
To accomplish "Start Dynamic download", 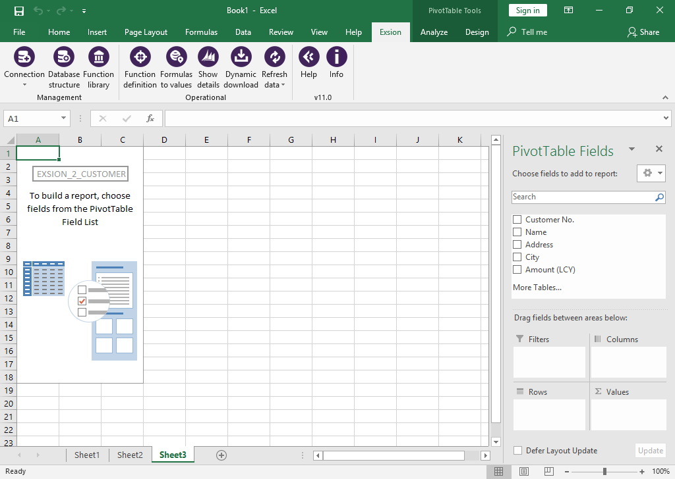I will pyautogui.click(x=241, y=57).
